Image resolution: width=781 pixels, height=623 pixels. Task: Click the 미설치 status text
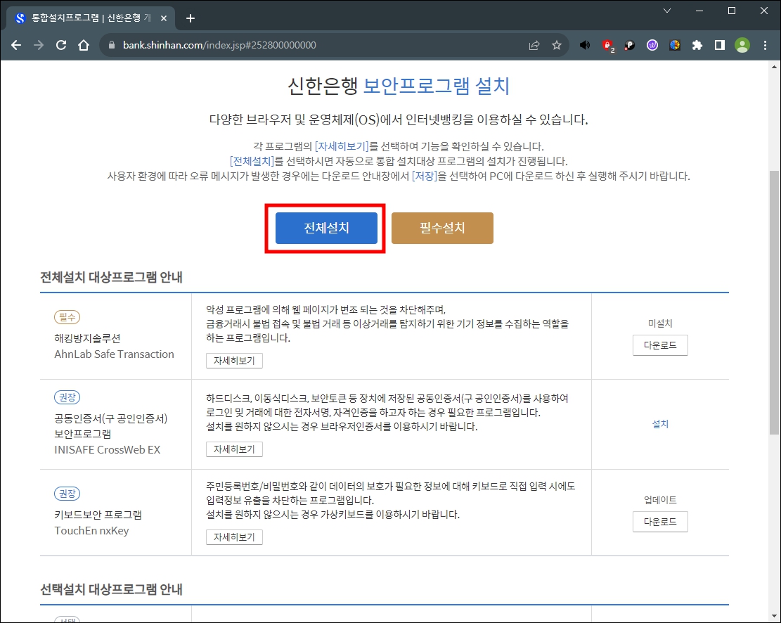tap(660, 323)
